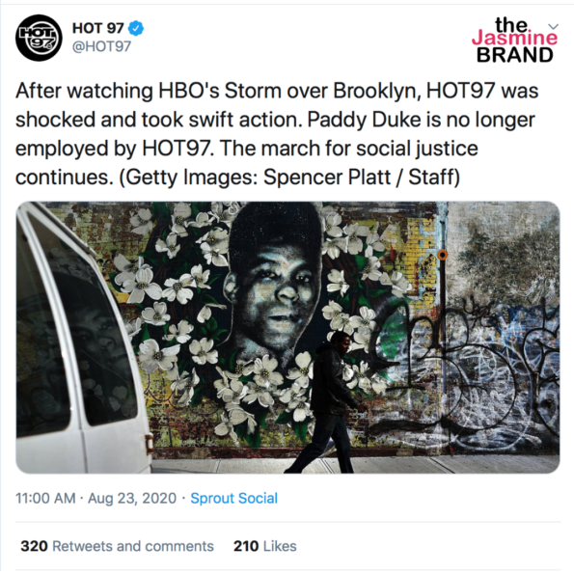Click the Aug 23, 2020 date

tap(132, 498)
